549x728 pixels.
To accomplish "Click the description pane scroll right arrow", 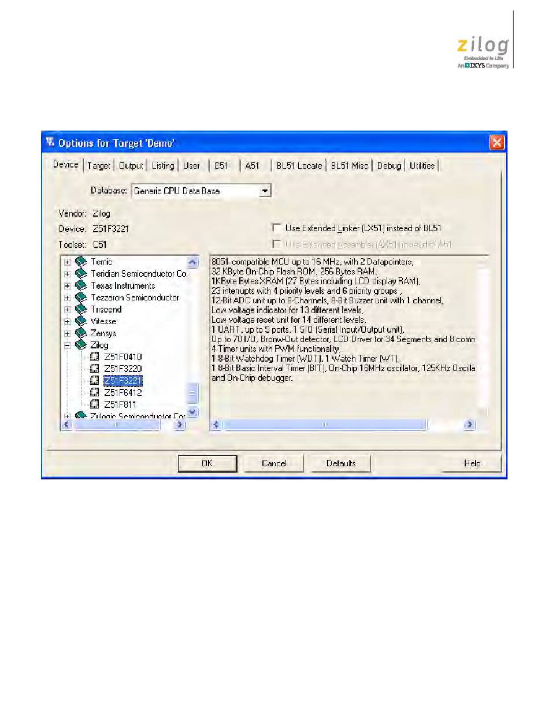I will tap(469, 425).
